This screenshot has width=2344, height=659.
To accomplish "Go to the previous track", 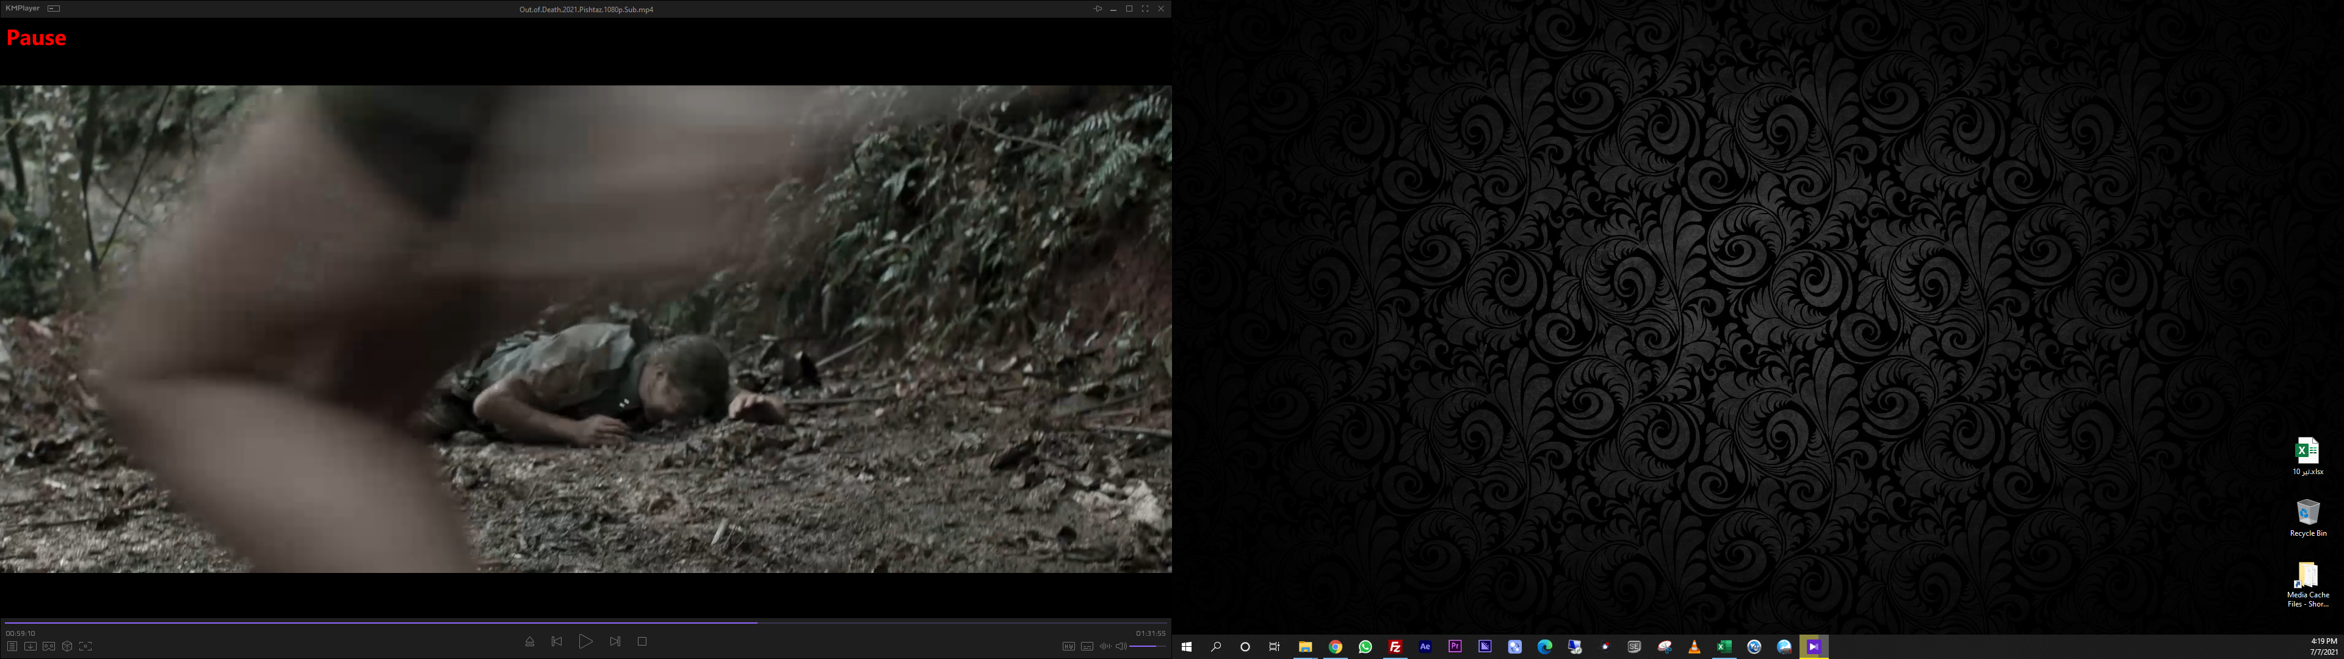I will (557, 642).
